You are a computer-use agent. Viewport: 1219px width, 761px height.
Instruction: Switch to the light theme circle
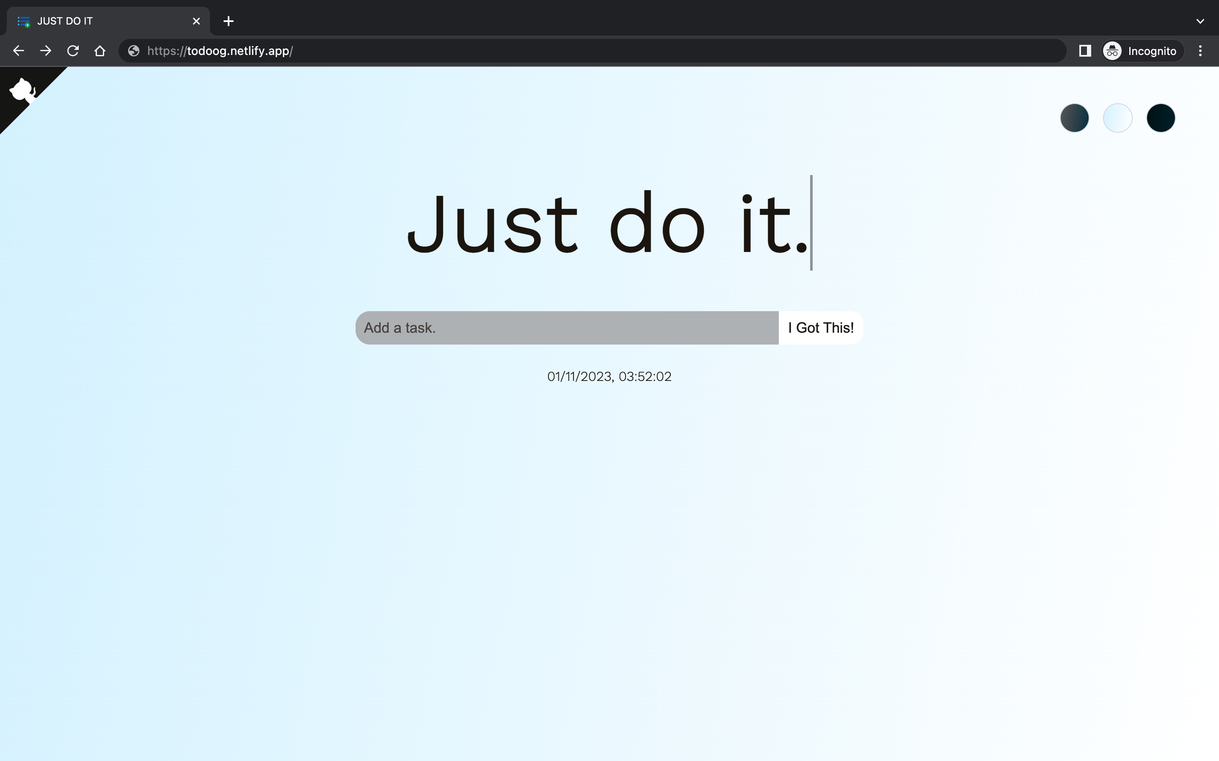(1117, 118)
